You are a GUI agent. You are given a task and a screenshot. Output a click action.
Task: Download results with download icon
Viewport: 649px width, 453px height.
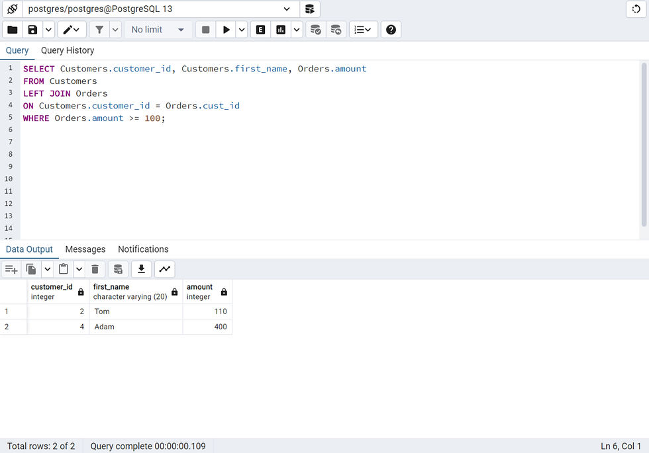coord(141,270)
